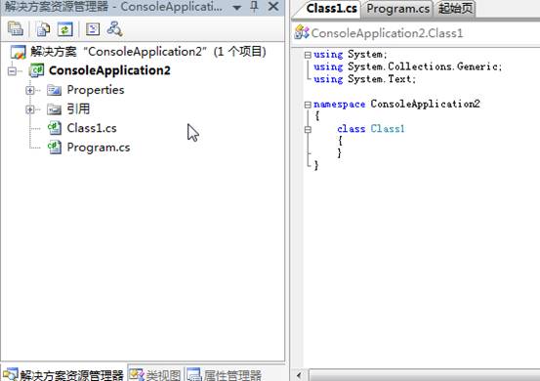Select the ConsoleApplication2 project name
The image size is (540, 381).
109,70
